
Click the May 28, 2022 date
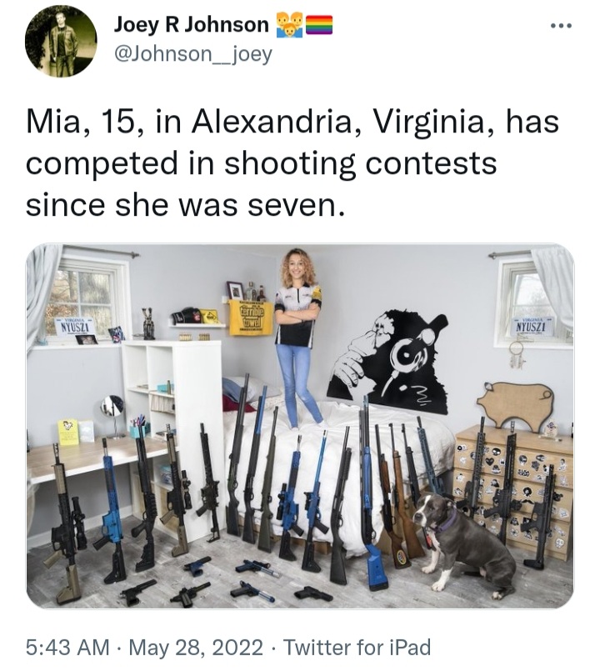(196, 648)
